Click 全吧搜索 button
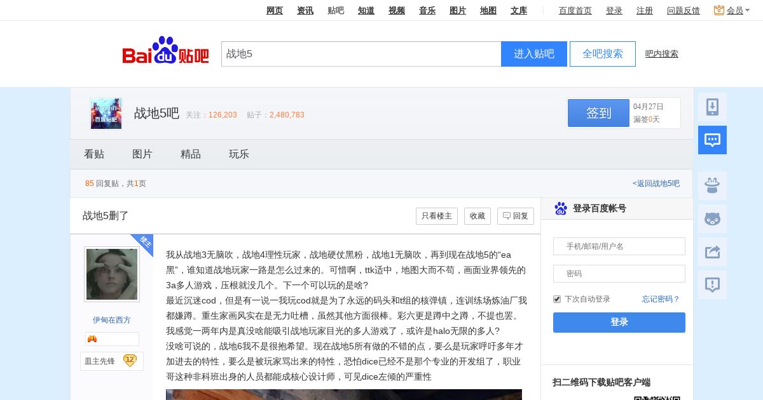 (603, 54)
